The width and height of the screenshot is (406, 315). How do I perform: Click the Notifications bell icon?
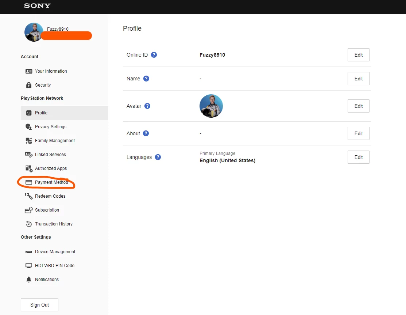click(29, 280)
